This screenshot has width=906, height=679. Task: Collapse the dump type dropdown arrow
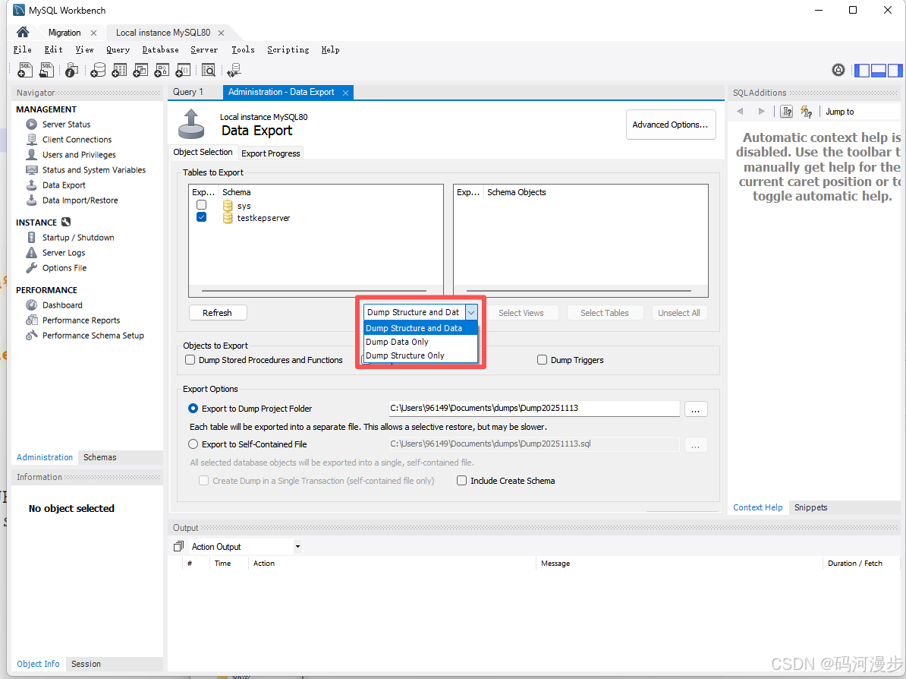[471, 312]
